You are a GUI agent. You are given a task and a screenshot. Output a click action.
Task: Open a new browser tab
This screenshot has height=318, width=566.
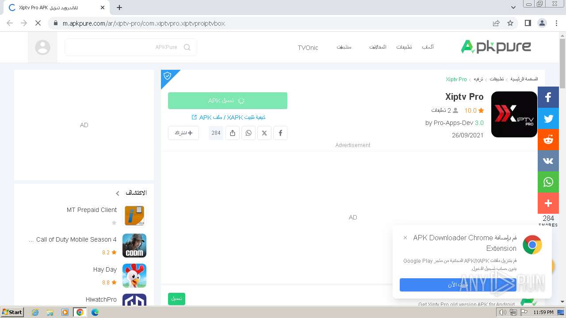(119, 8)
